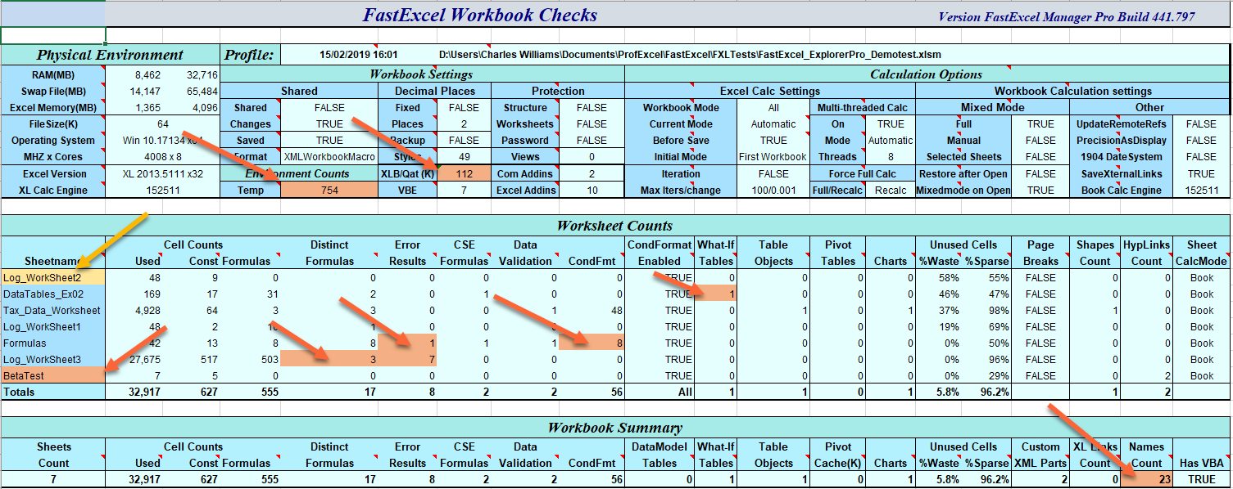This screenshot has height=489, width=1233.
Task: Select the "Book Calc Engine" label
Action: 1121,191
